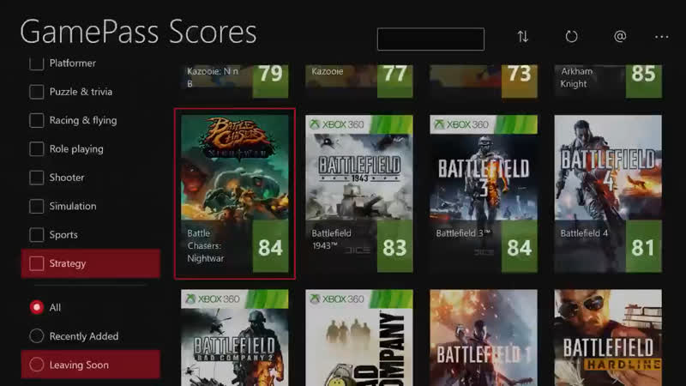Click the Battlefield 3 score badge 84
The image size is (686, 386).
520,246
